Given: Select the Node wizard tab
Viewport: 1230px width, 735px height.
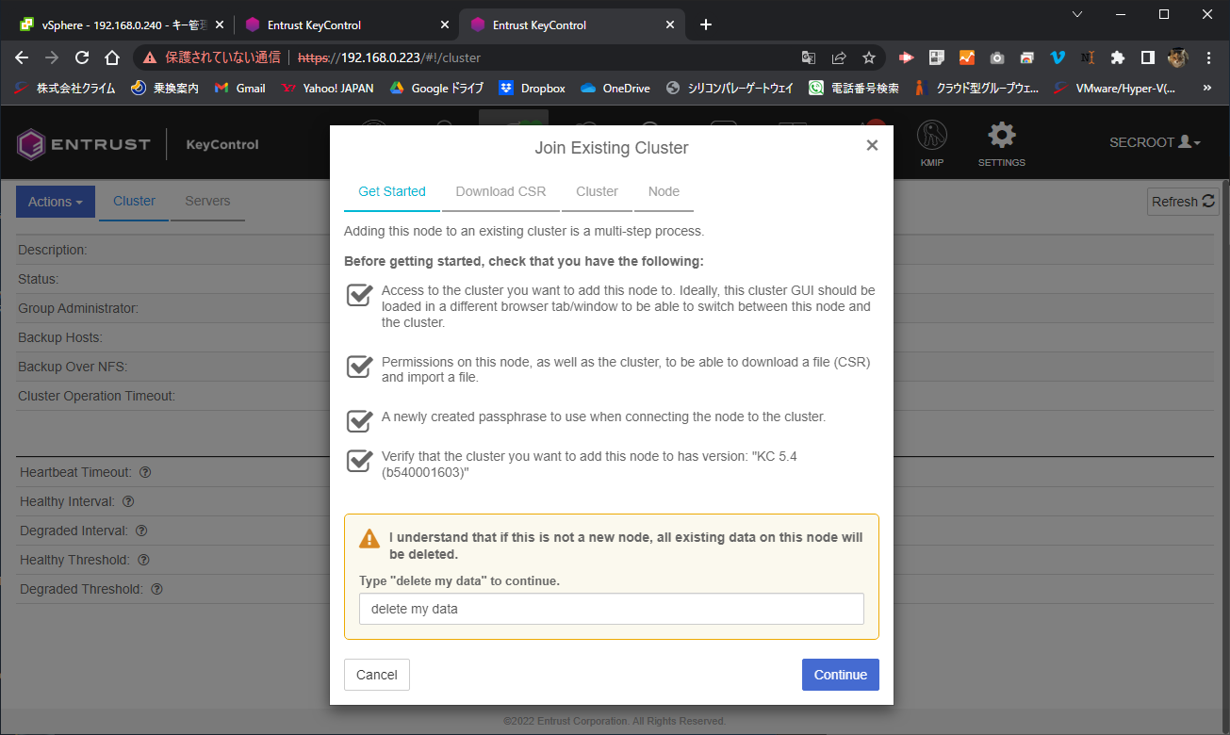Looking at the screenshot, I should click(x=664, y=191).
